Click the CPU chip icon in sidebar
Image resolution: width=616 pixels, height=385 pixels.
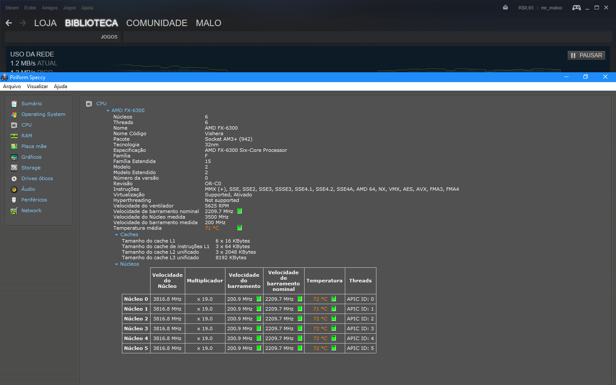tap(14, 125)
